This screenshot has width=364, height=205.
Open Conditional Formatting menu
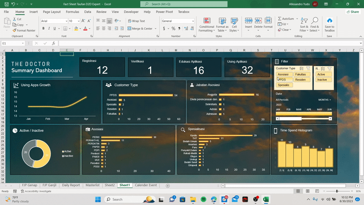click(207, 25)
